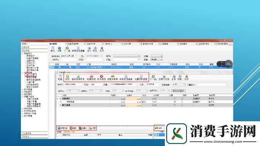Click the button right of disabled fields in dialog
The width and height of the screenshot is (260, 146).
tap(178, 91)
